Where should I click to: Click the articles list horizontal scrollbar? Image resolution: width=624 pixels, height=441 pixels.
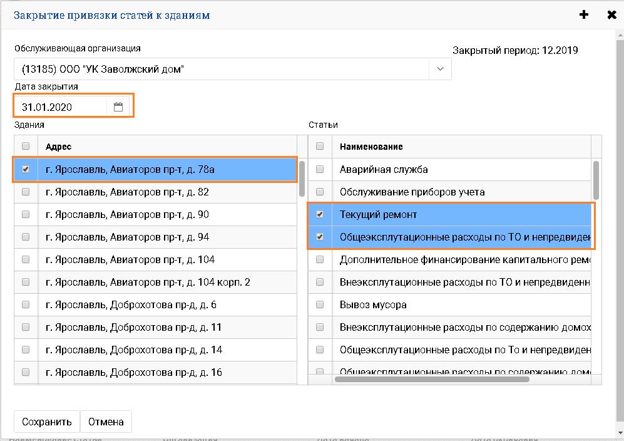click(432, 379)
